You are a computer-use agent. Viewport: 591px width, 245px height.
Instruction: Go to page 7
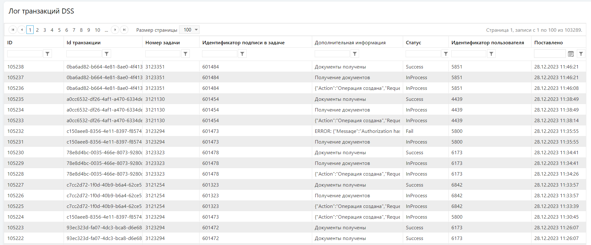point(74,30)
